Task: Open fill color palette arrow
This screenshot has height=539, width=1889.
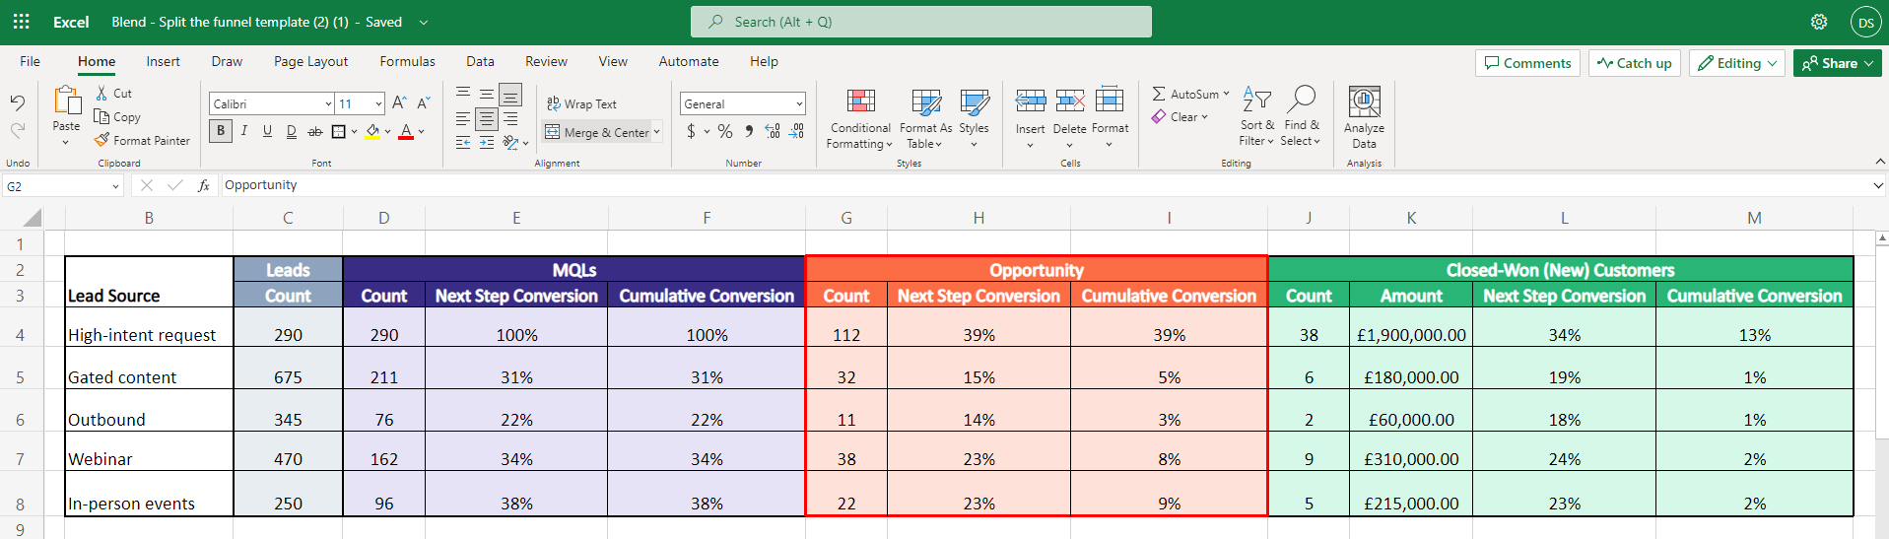Action: coord(387,131)
